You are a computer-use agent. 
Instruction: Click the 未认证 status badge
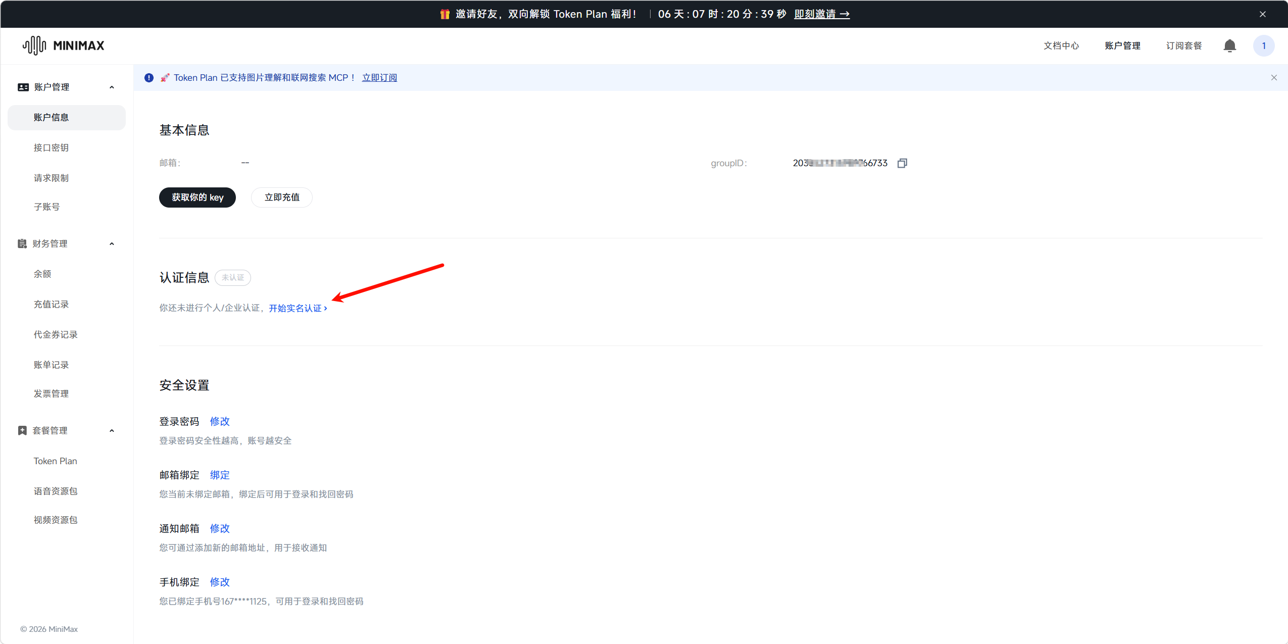click(x=233, y=278)
